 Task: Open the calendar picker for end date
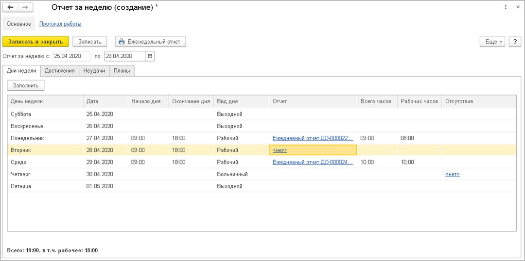click(150, 56)
